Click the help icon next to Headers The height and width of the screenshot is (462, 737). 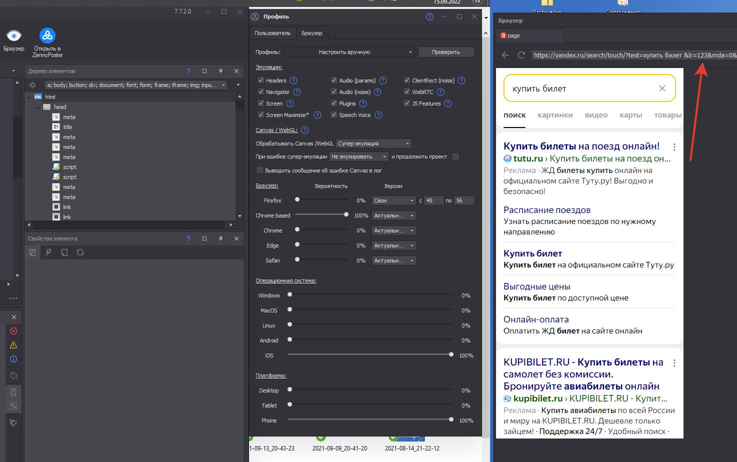(x=293, y=80)
